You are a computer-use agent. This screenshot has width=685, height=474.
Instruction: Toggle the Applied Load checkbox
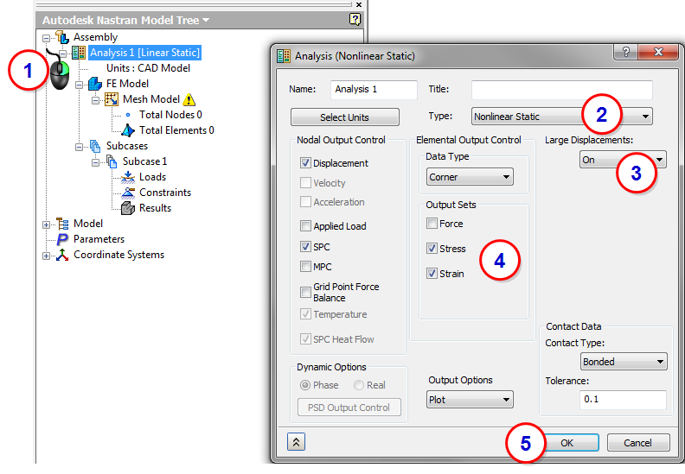click(x=305, y=226)
